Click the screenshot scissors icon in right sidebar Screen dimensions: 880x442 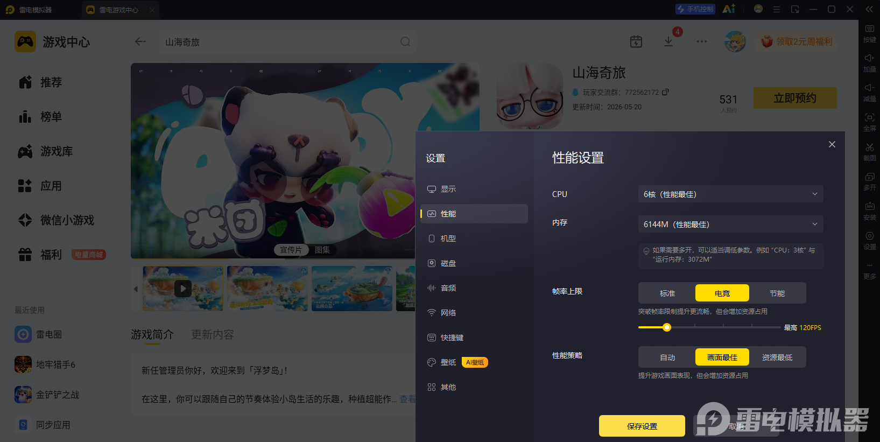click(x=869, y=147)
